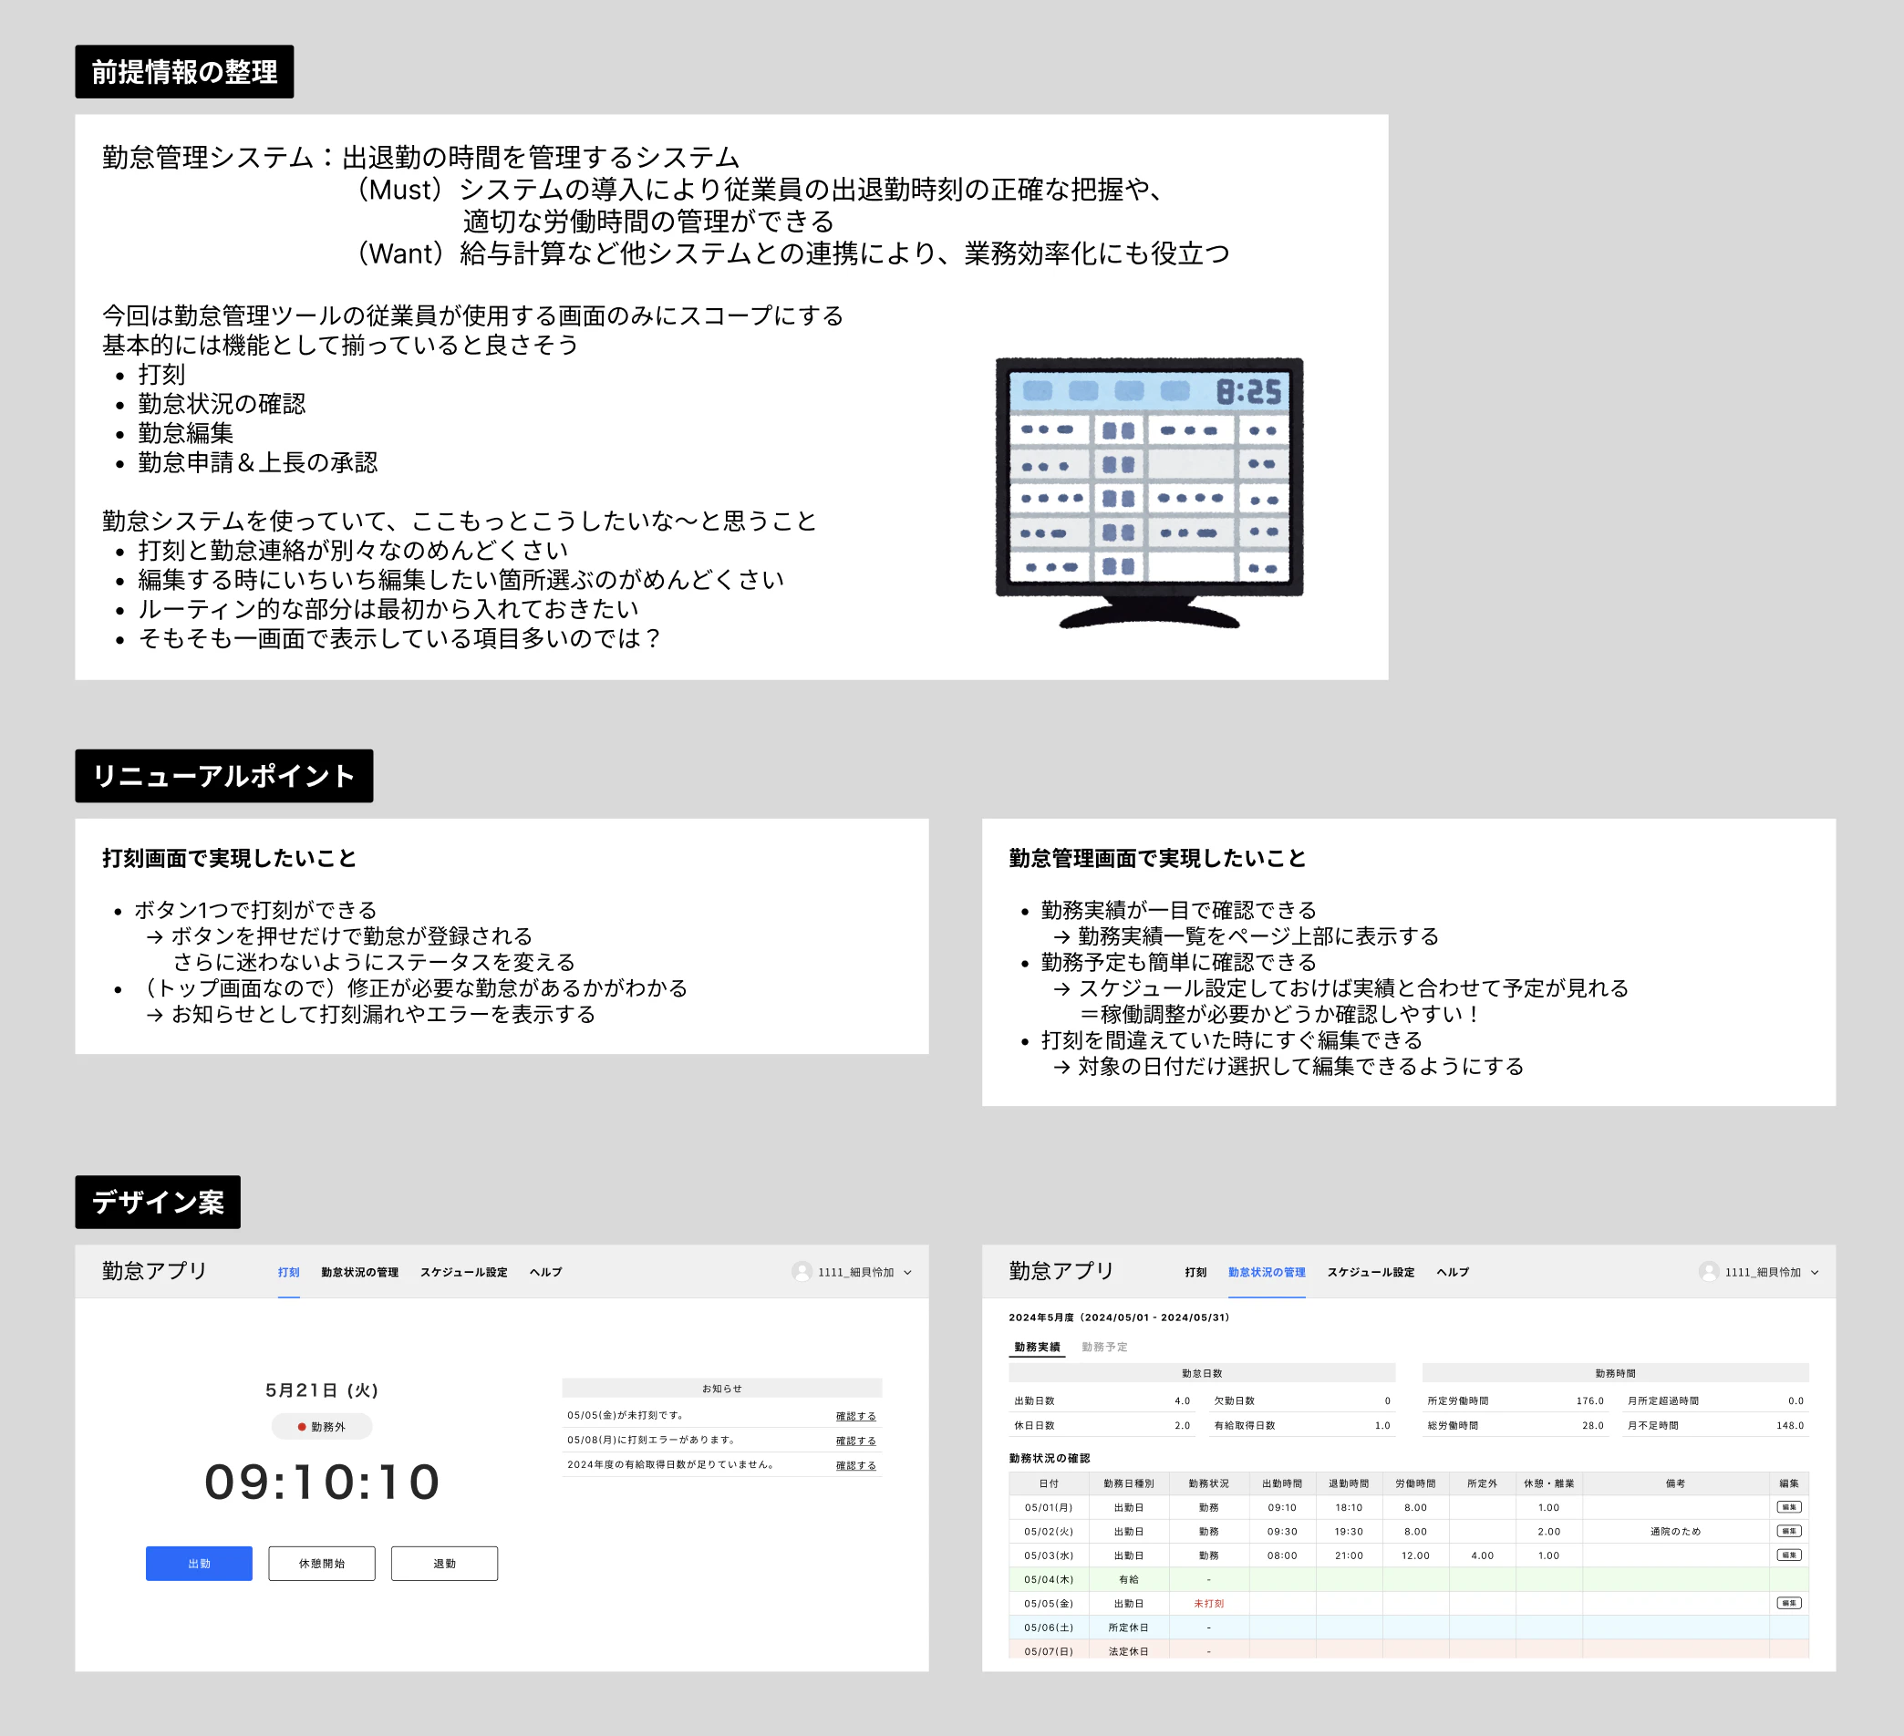Click the 05/04(木) date cell
Viewport: 1904px width, 1736px height.
coord(1049,1579)
